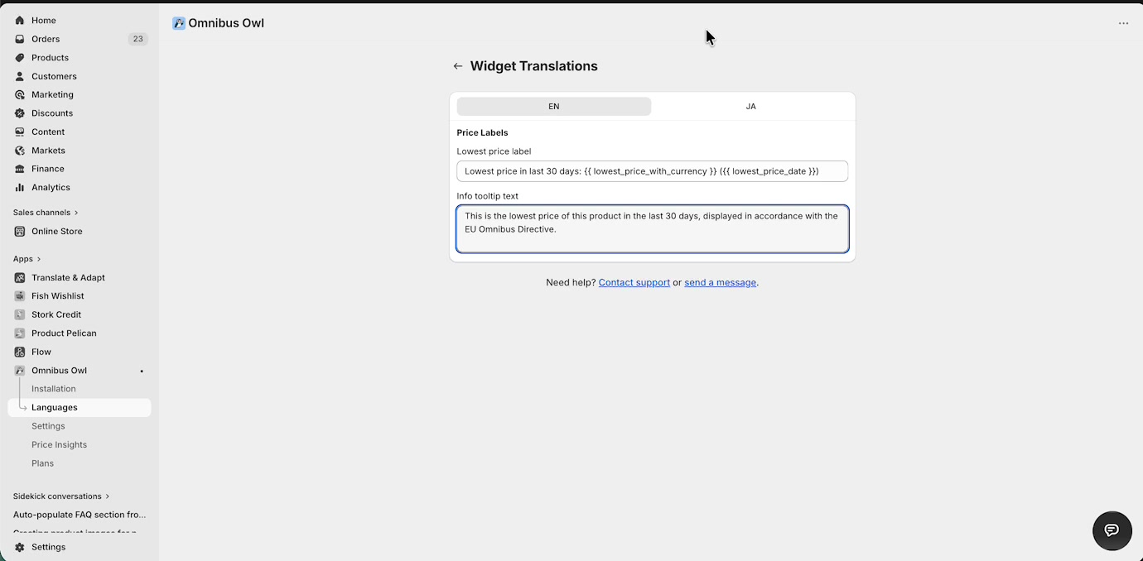This screenshot has height=561, width=1143.
Task: Open Price Insights page
Action: tap(59, 444)
